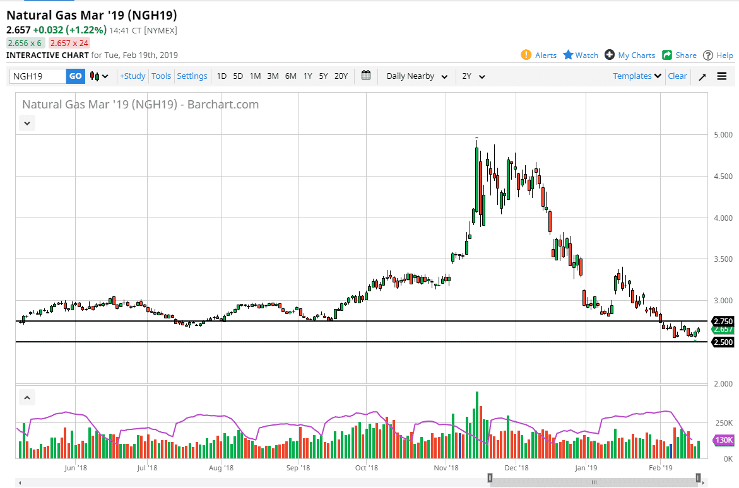Collapse the chart title using its chevron
Image resolution: width=739 pixels, height=488 pixels.
[x=27, y=123]
